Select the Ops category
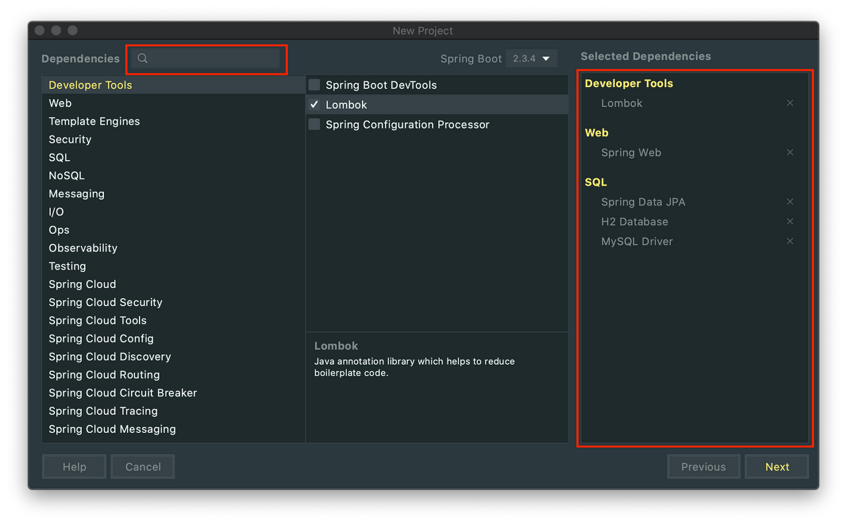 point(173,230)
